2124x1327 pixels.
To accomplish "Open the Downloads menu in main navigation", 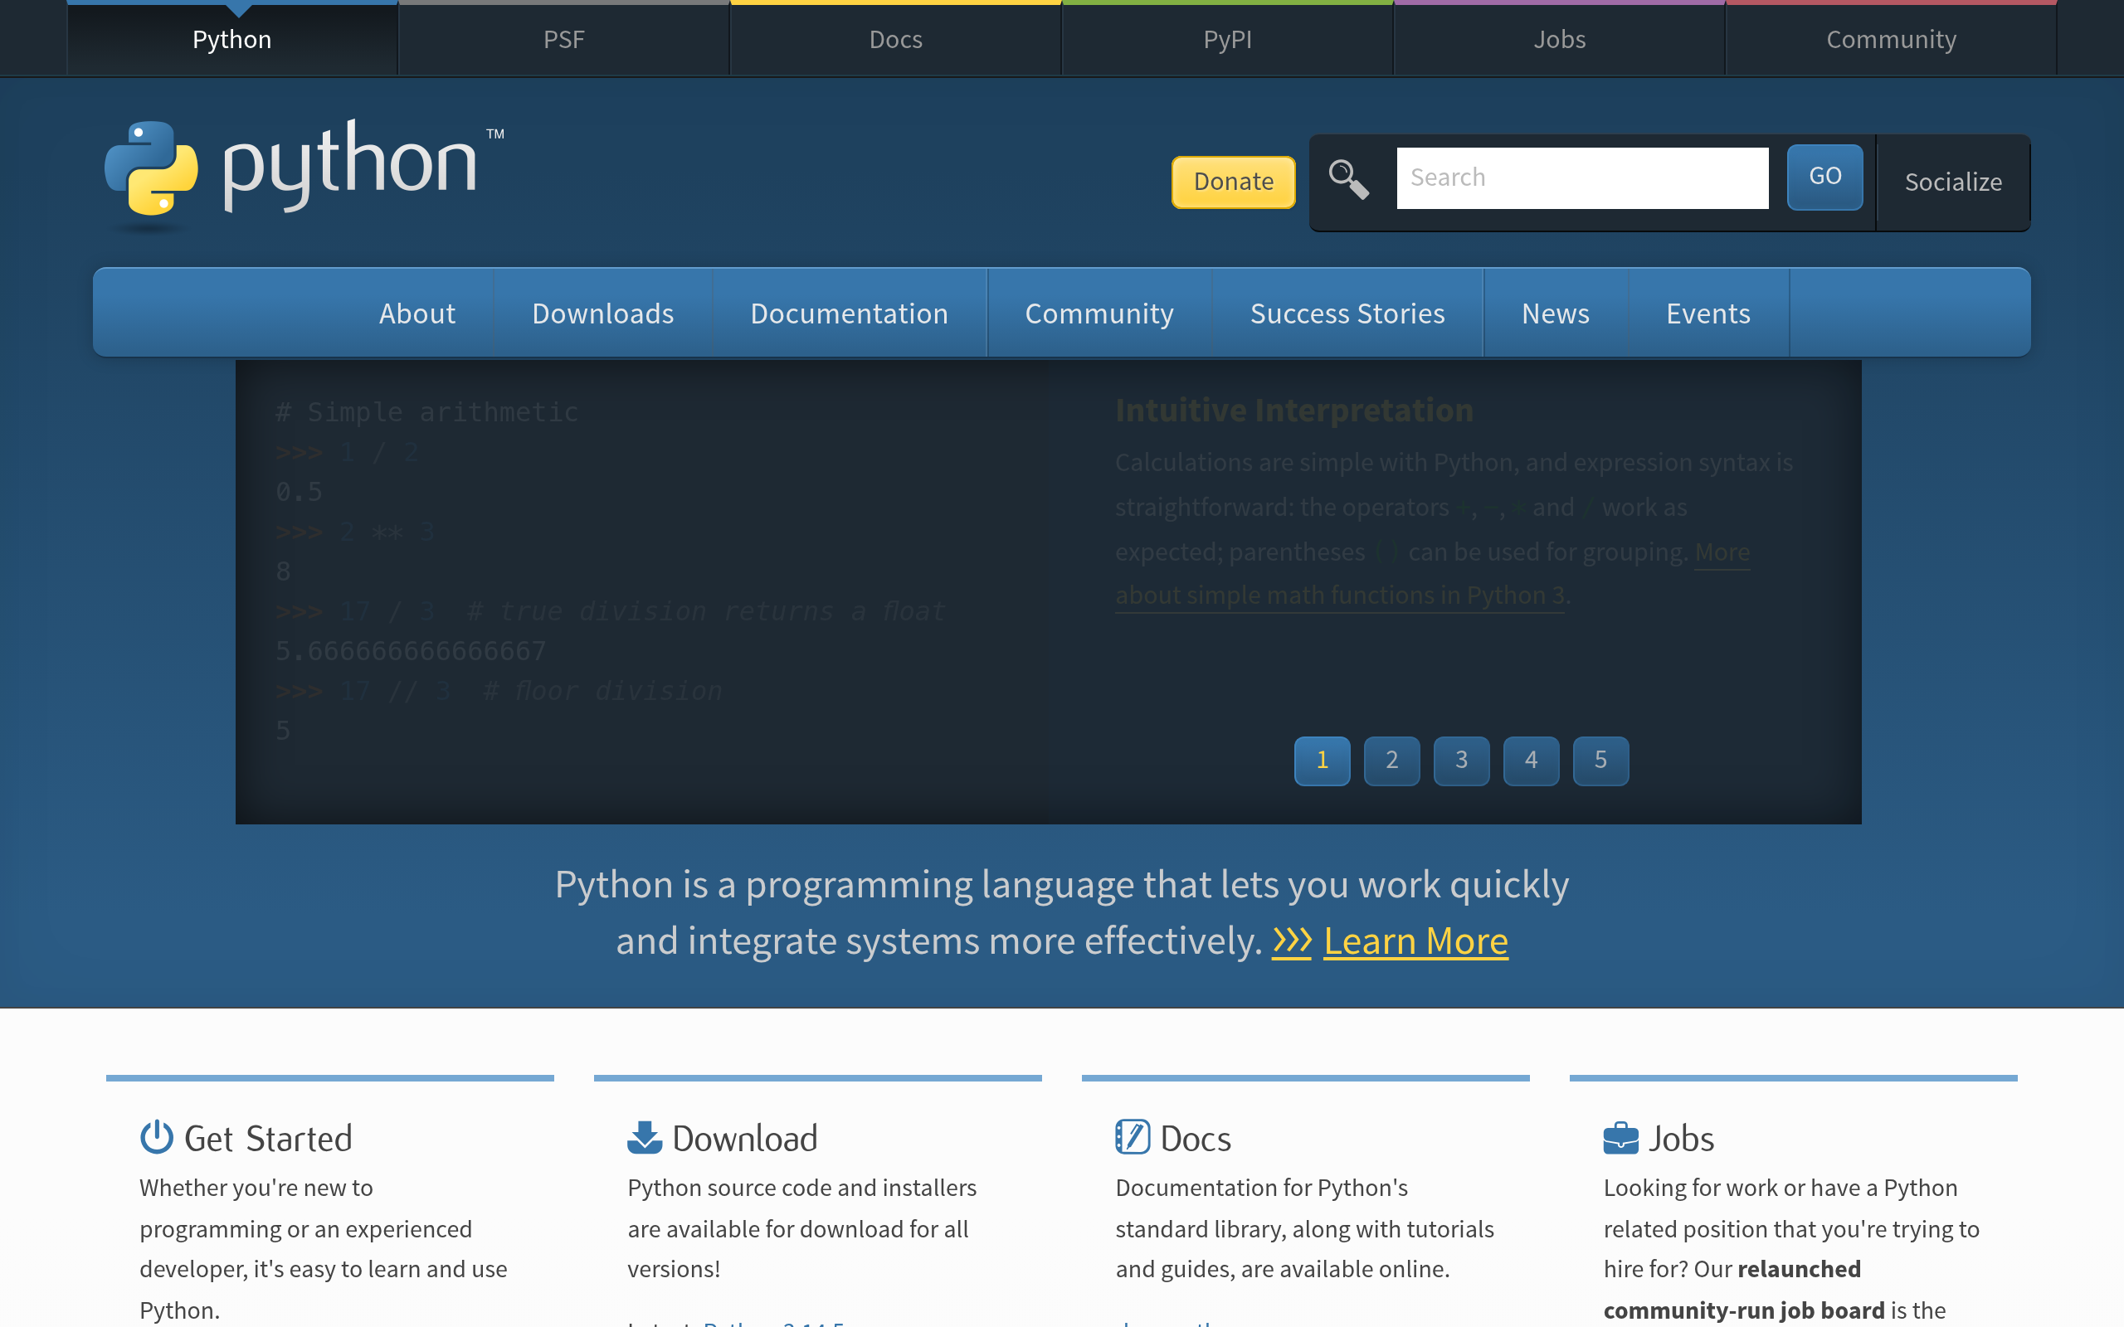I will [603, 313].
